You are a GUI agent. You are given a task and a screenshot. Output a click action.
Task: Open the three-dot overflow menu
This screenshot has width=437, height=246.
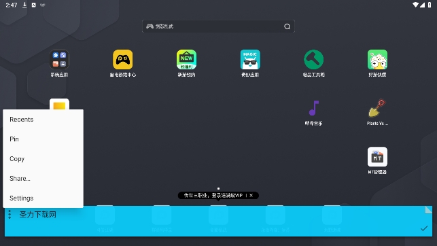coord(10,214)
